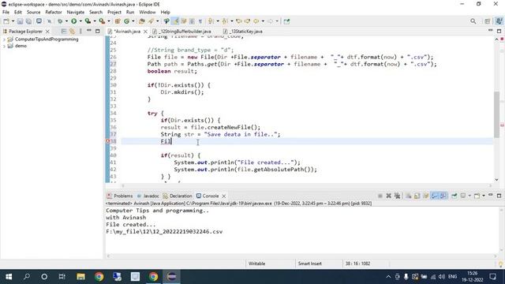
Task: Click the Pin Console icon
Action: tap(454, 196)
